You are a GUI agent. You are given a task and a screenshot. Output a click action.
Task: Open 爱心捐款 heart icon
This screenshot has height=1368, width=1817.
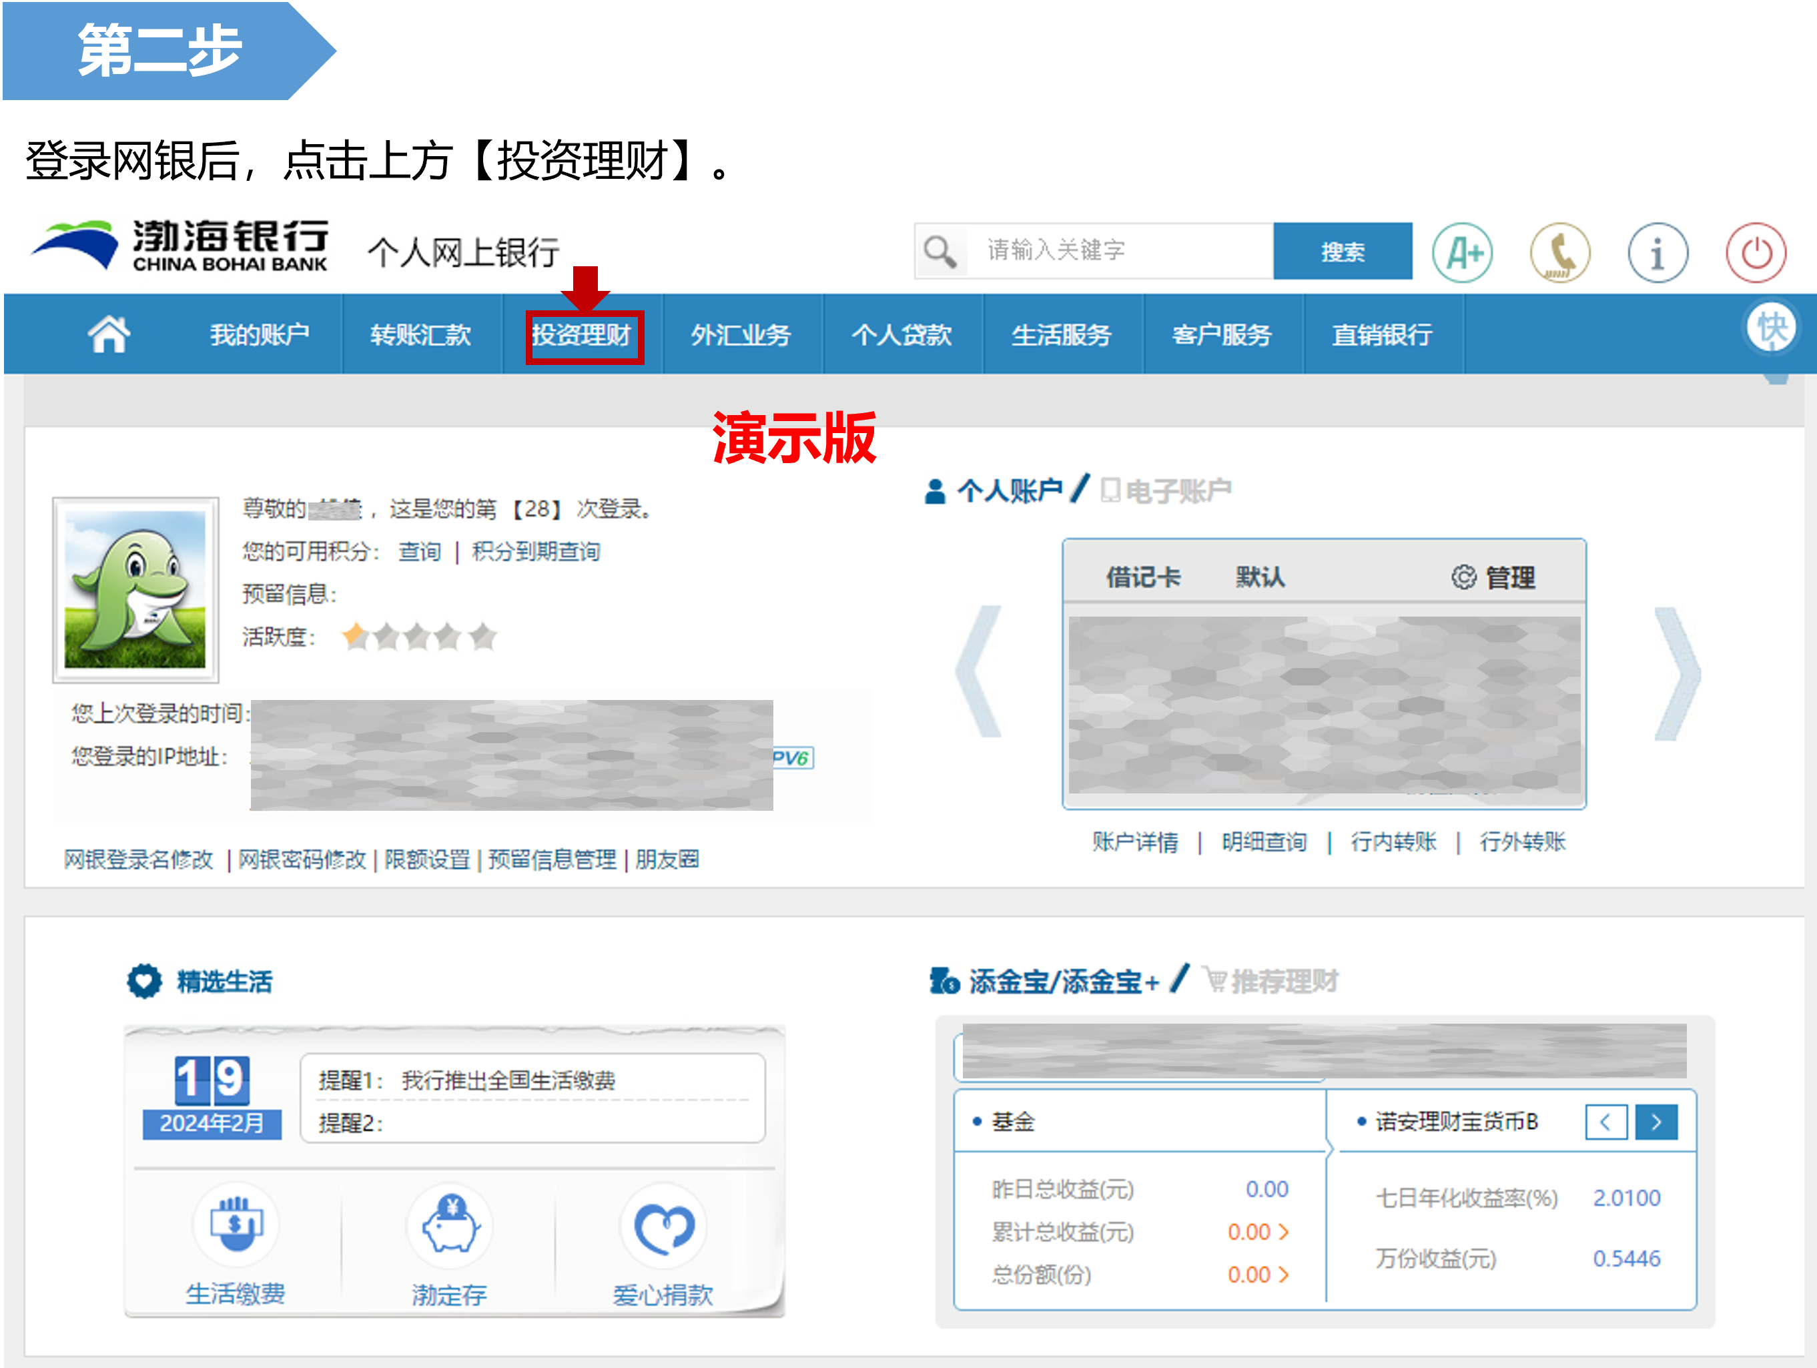664,1225
